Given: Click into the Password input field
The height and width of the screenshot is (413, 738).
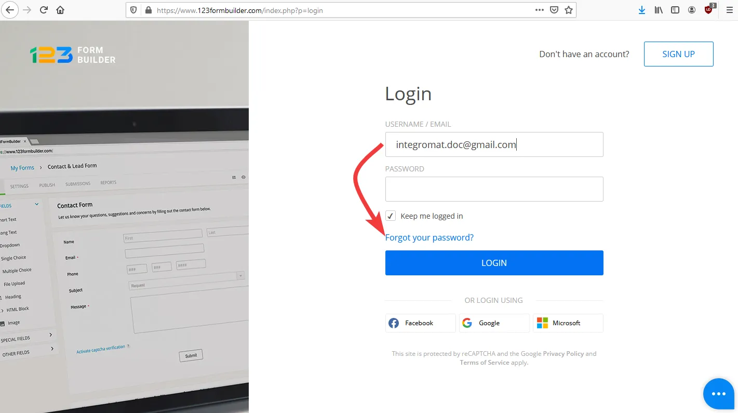Looking at the screenshot, I should click(x=494, y=189).
